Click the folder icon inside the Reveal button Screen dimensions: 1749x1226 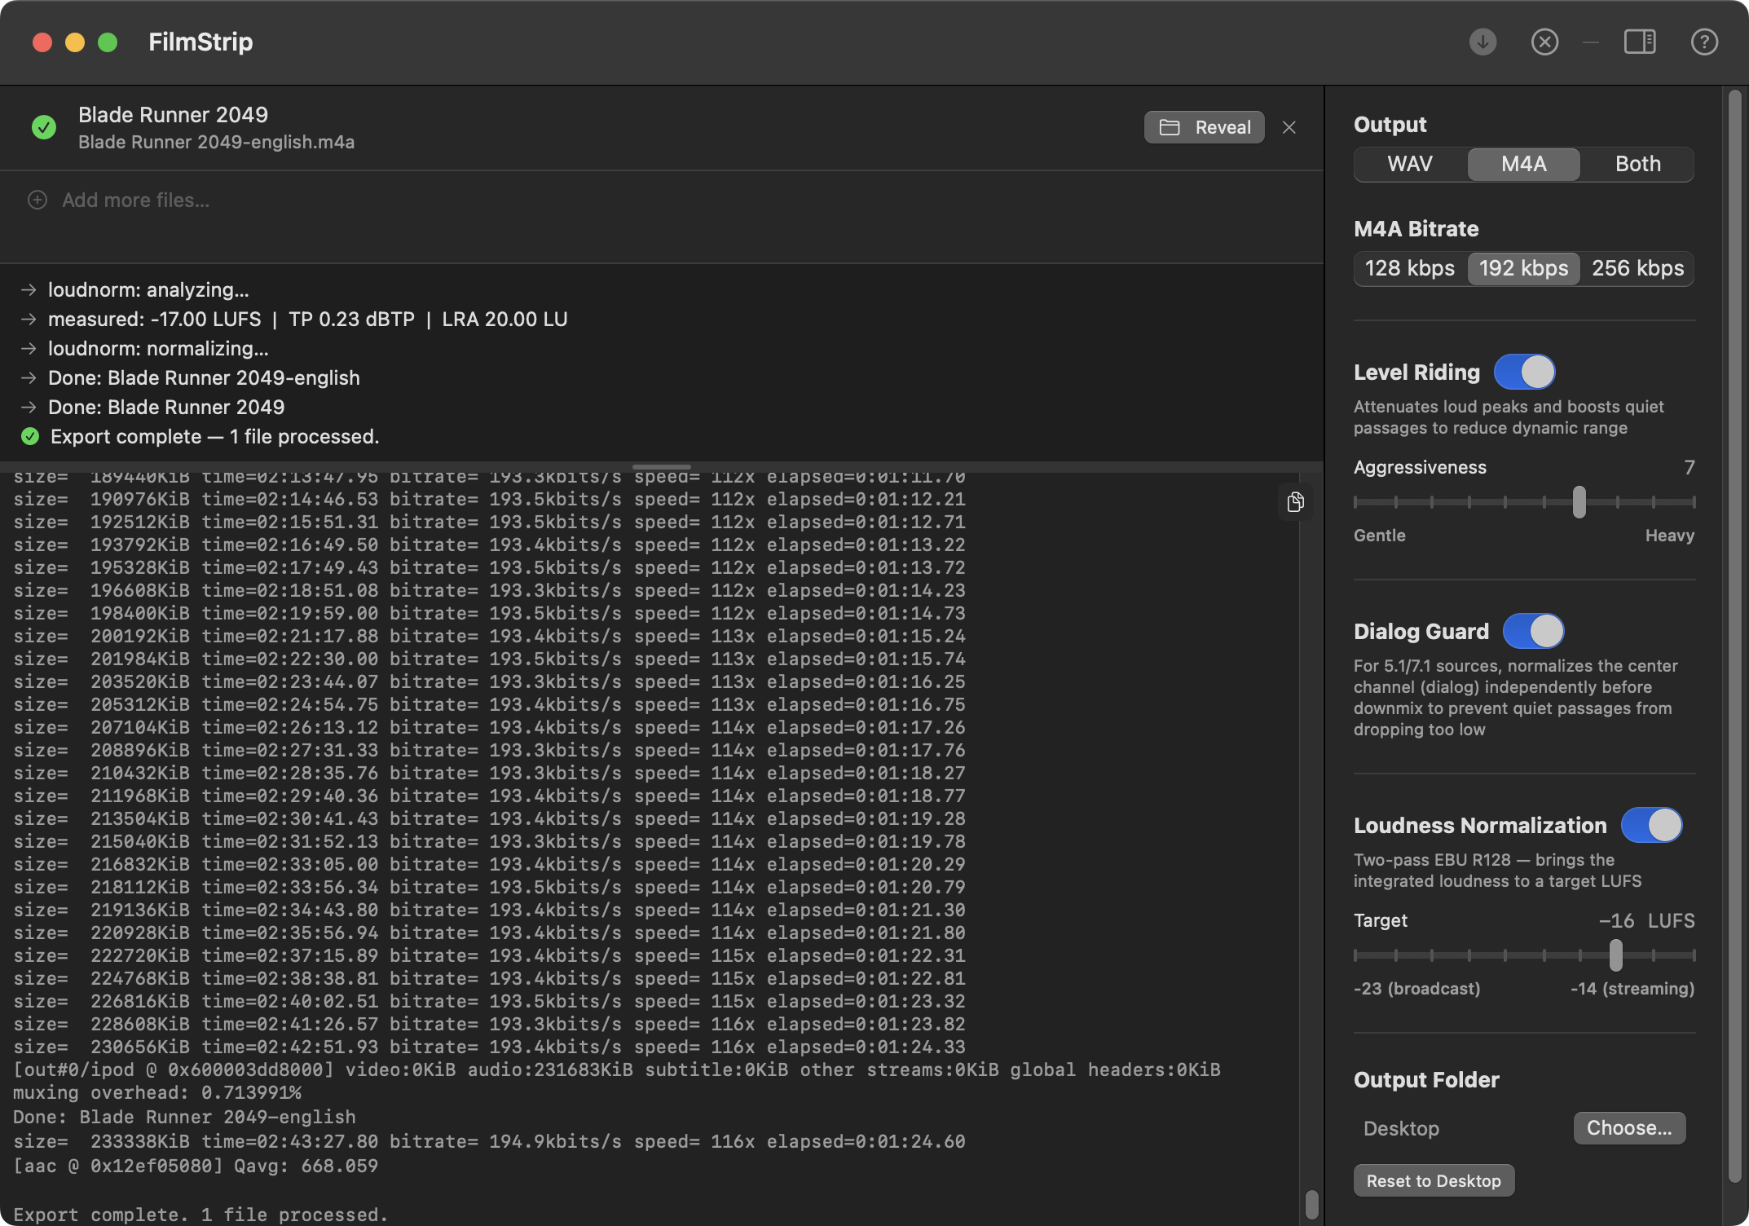pyautogui.click(x=1171, y=127)
